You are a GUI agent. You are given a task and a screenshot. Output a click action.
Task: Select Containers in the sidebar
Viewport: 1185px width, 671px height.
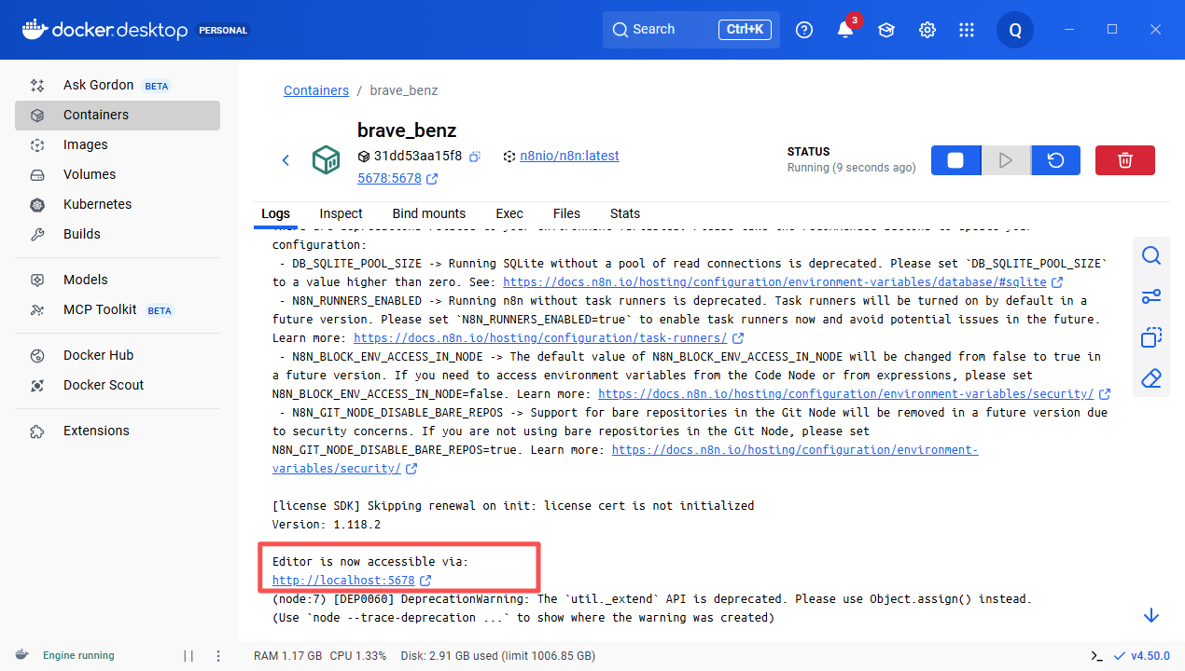(x=118, y=115)
